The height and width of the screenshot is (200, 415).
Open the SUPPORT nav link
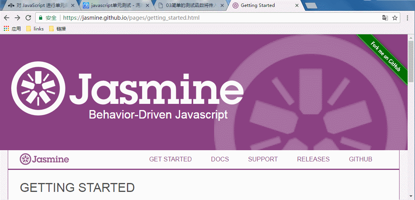point(263,159)
